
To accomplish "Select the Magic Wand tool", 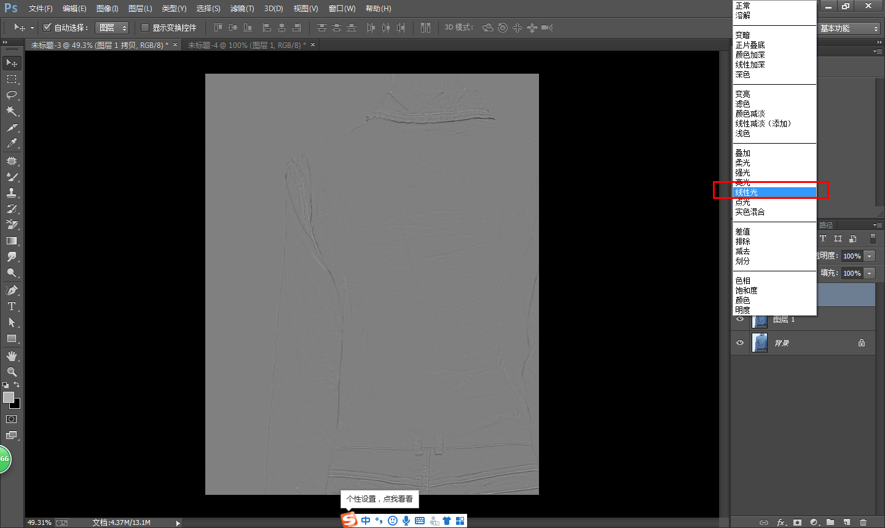I will click(12, 111).
